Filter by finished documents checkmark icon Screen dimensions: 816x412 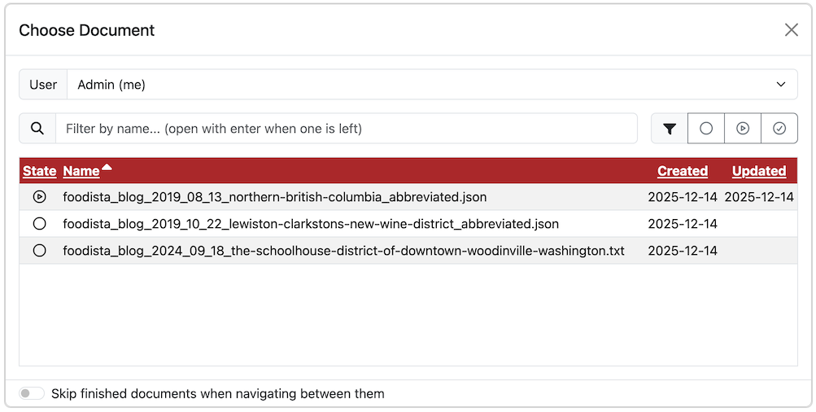[779, 129]
